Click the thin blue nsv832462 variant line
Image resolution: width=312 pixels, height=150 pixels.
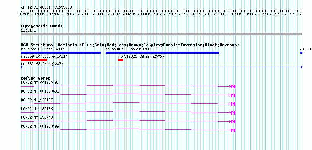(x=162, y=67)
